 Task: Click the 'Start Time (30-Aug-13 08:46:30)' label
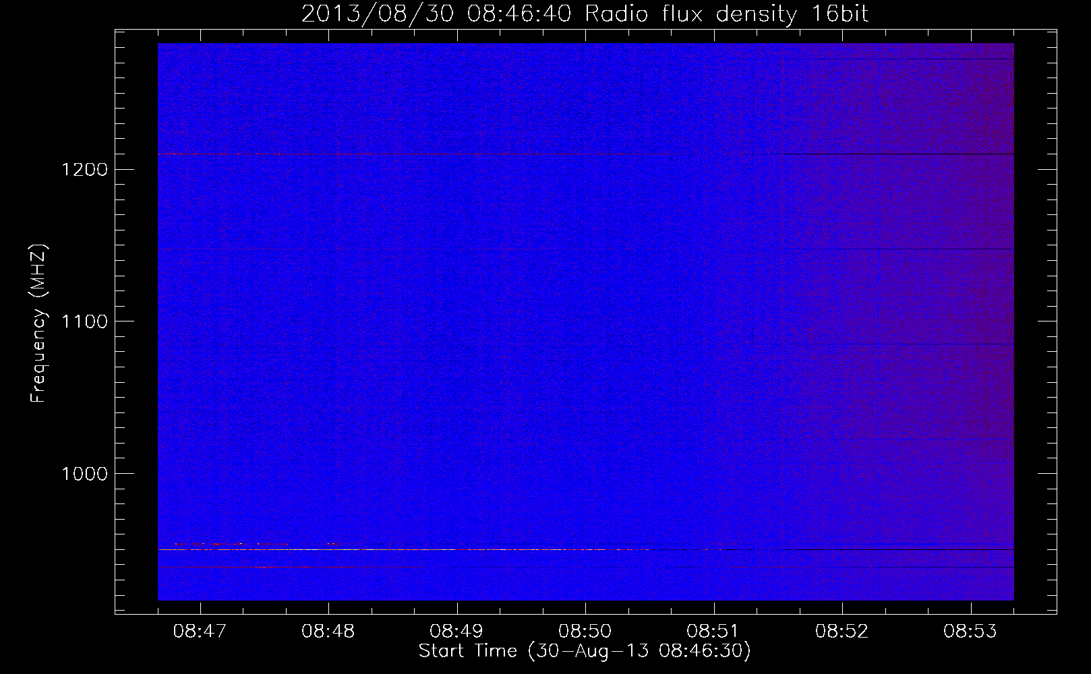[585, 651]
